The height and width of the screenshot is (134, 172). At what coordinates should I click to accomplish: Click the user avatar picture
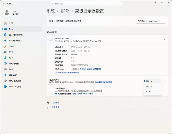click(7, 13)
